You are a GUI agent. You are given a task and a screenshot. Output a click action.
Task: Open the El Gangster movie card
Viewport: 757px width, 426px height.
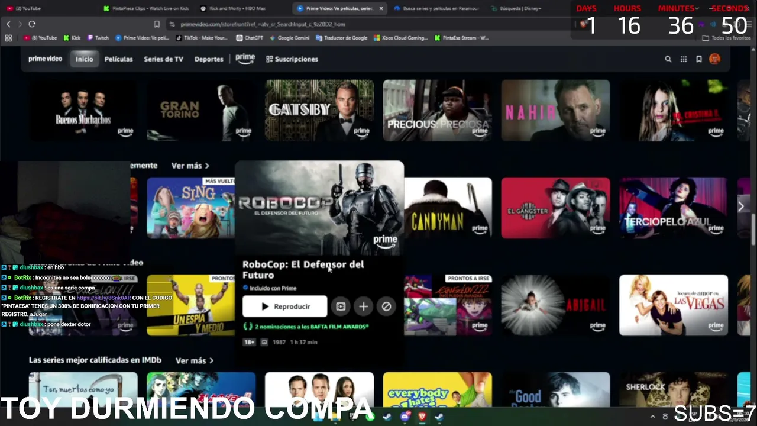tap(555, 208)
